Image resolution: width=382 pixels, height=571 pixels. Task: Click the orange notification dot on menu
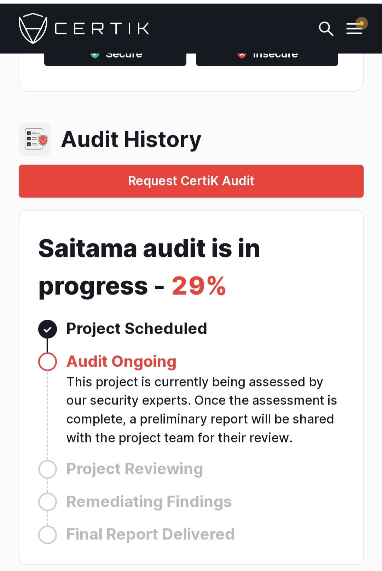(361, 23)
